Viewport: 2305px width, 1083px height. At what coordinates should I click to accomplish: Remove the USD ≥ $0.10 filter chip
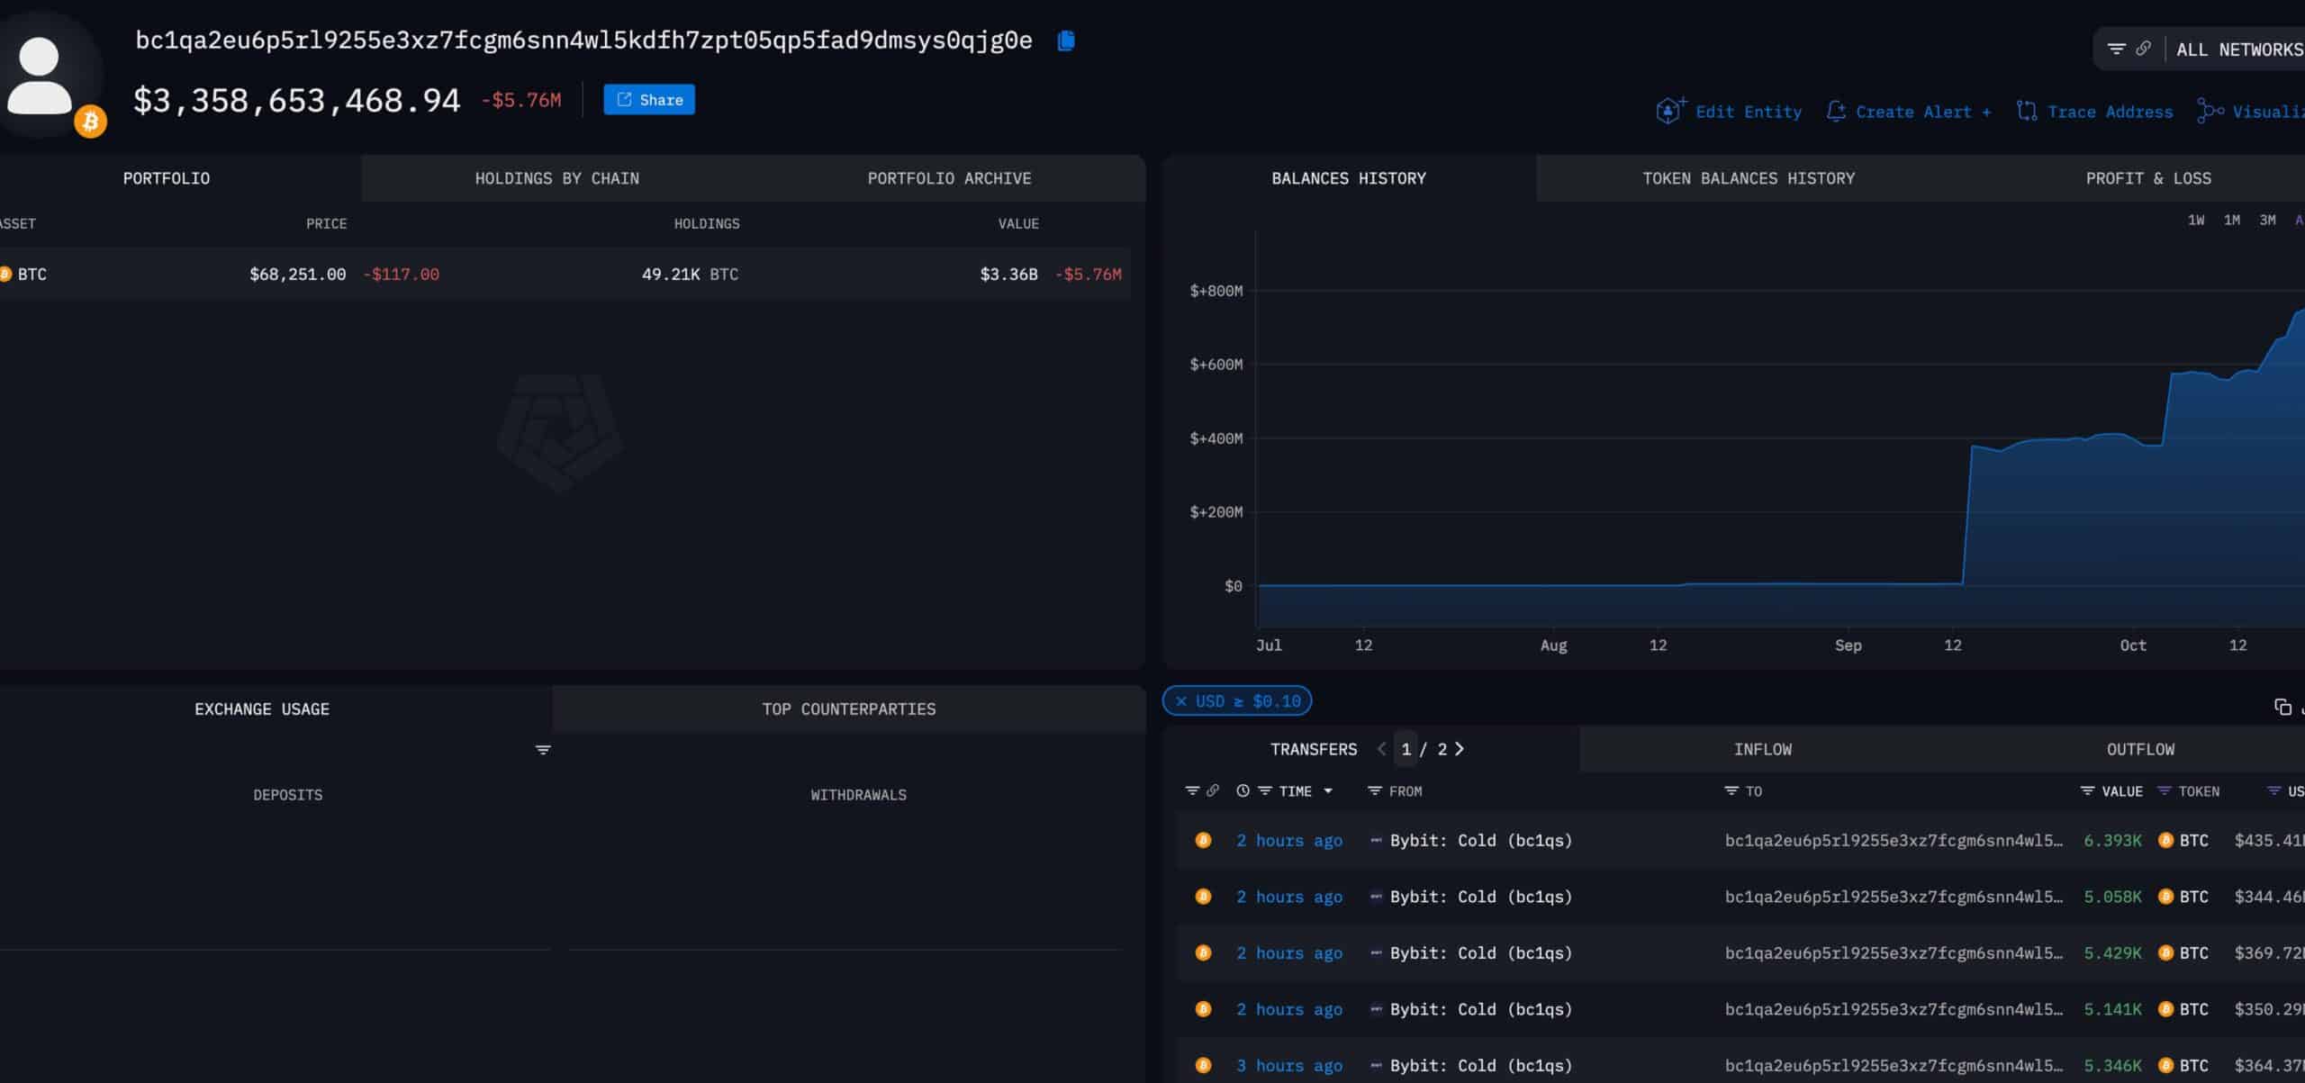pyautogui.click(x=1181, y=701)
